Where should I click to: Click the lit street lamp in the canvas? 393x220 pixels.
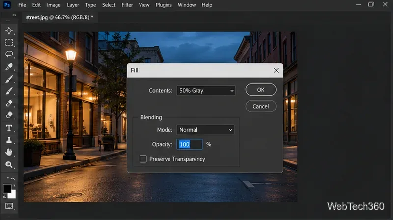tap(70, 54)
